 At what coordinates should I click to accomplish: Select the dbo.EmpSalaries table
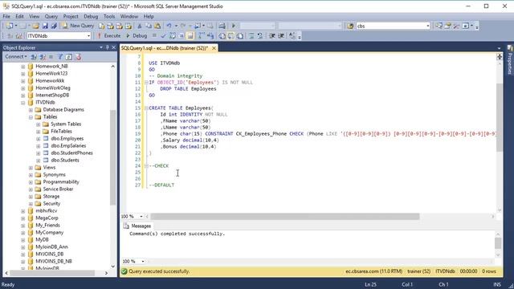pyautogui.click(x=68, y=146)
